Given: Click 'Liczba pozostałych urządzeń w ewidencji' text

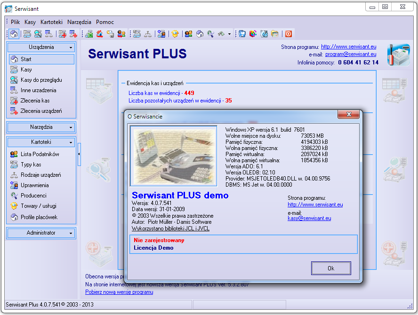Looking at the screenshot, I should pyautogui.click(x=175, y=101).
